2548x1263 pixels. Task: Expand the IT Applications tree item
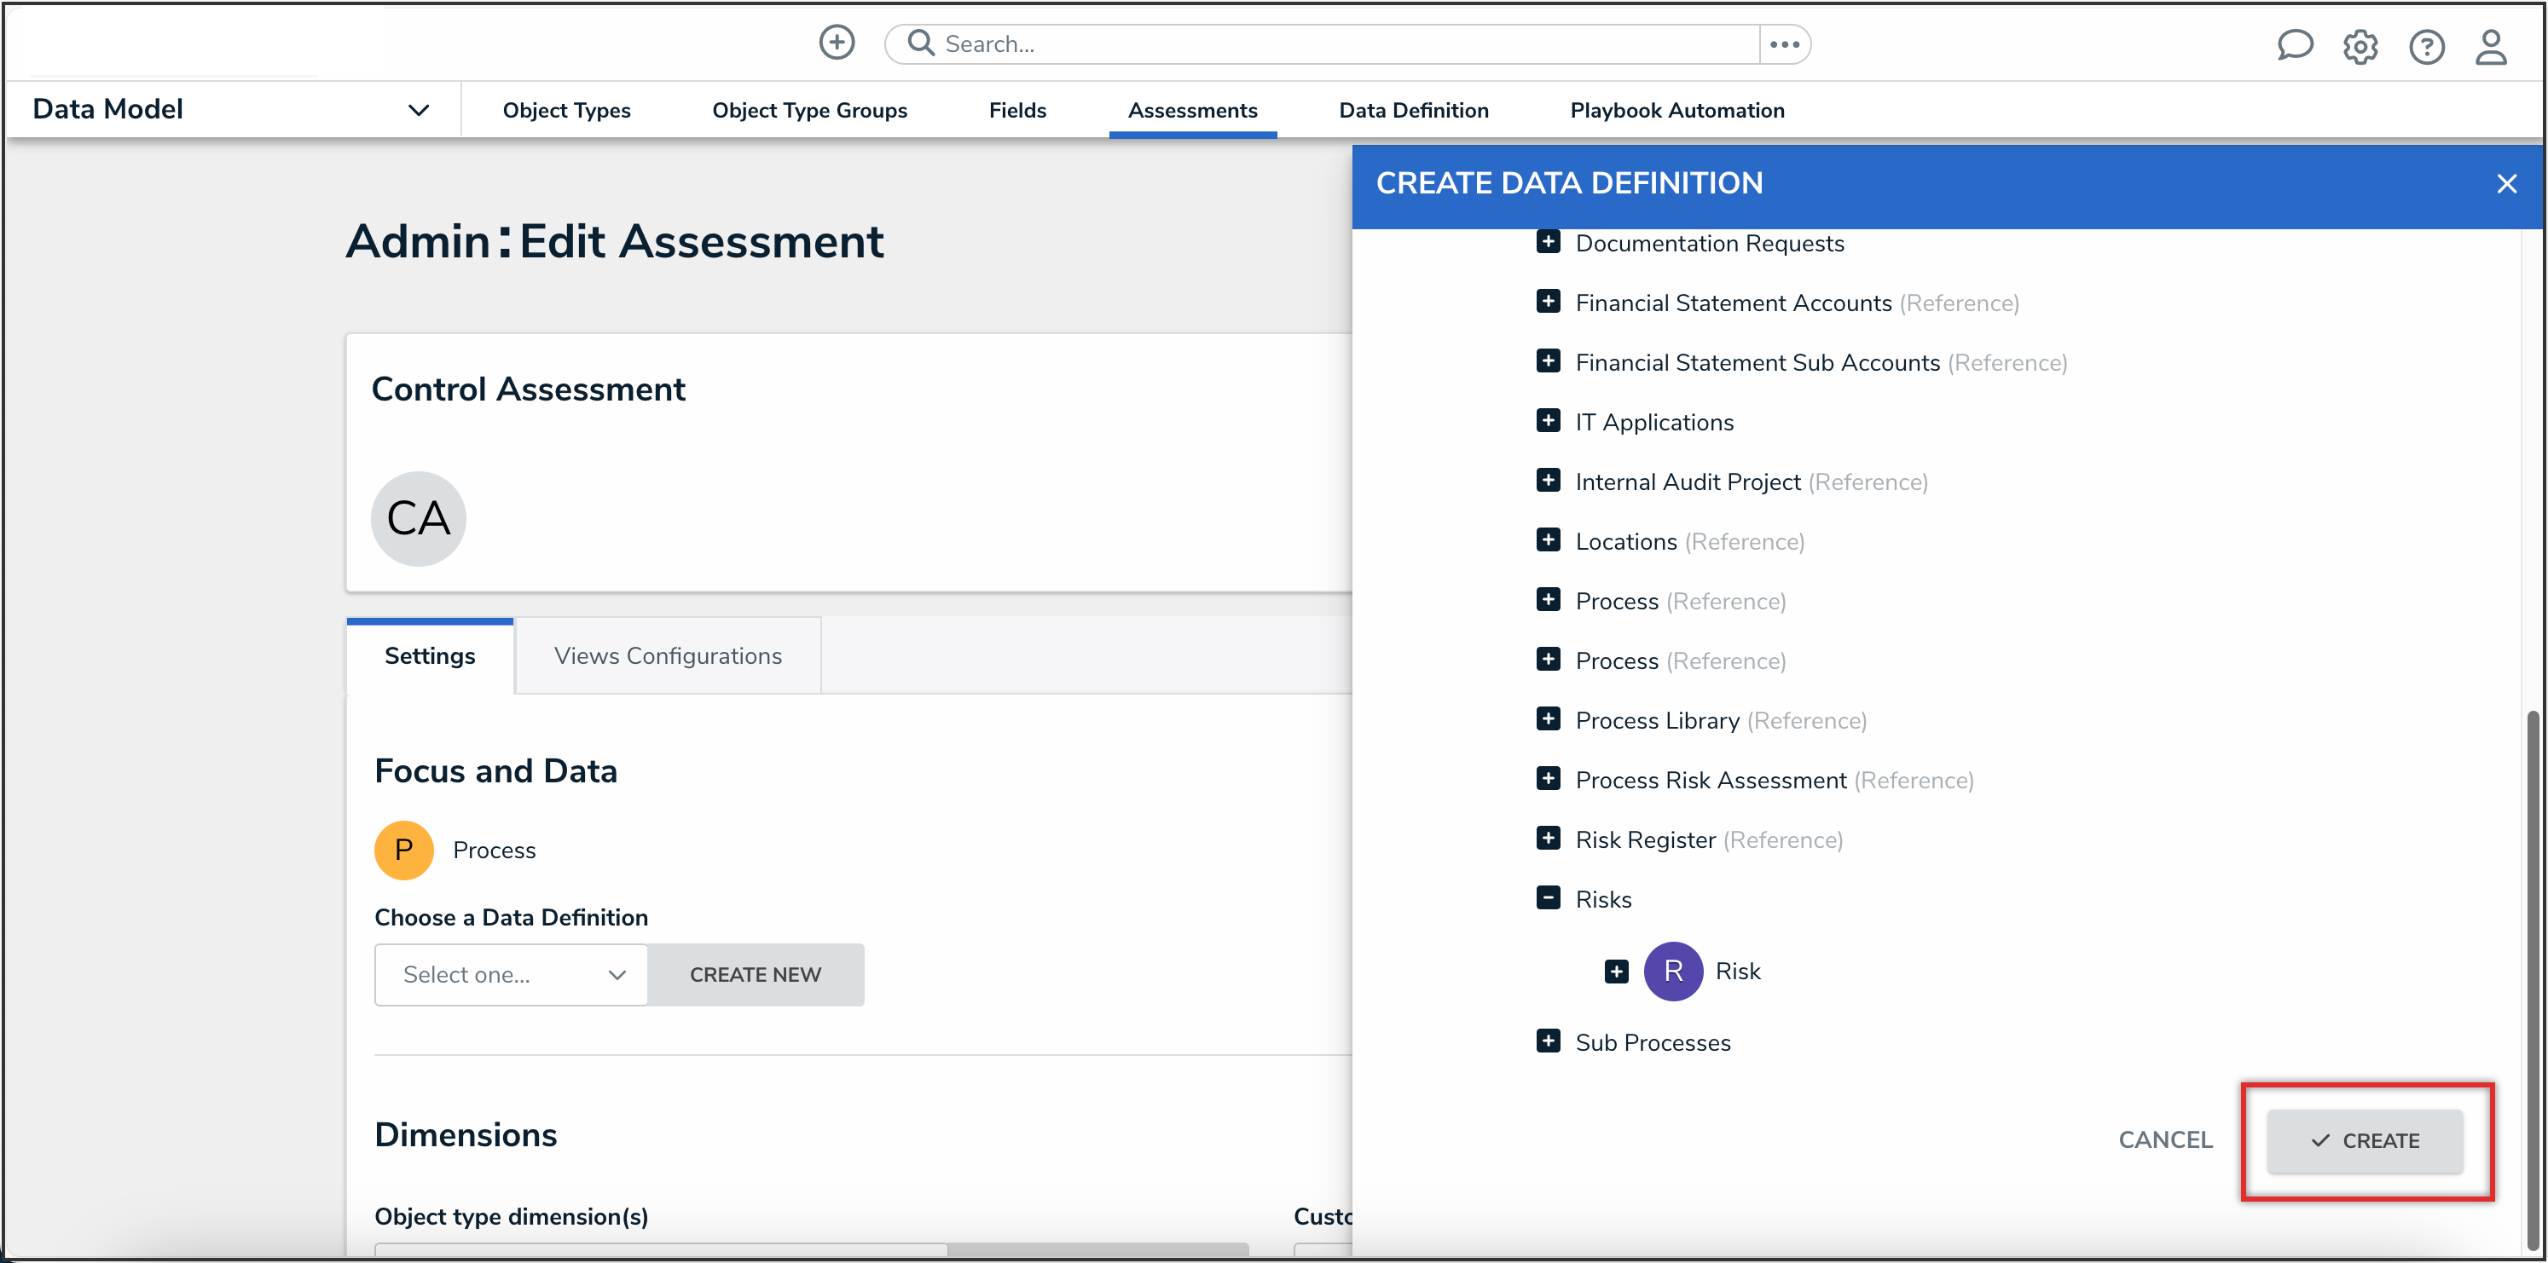point(1548,421)
